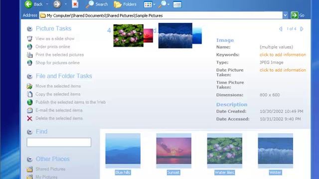
Task: Click E-mail the selected items
Action: click(x=59, y=110)
